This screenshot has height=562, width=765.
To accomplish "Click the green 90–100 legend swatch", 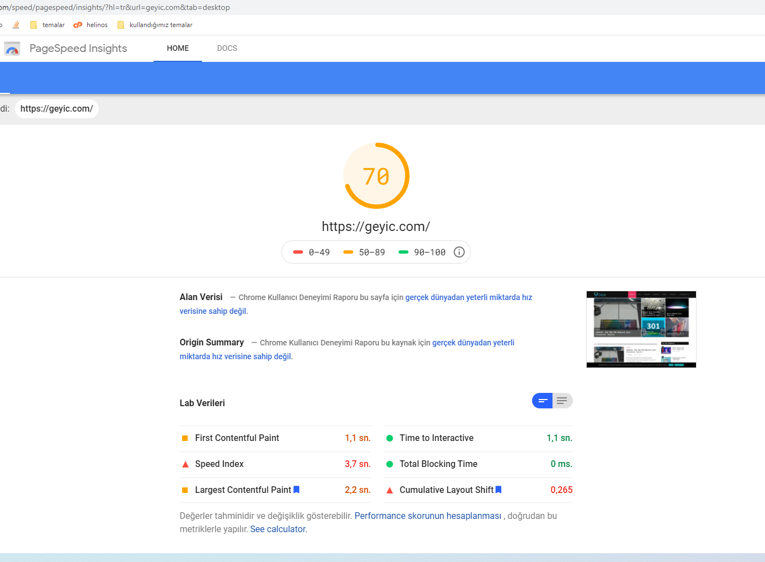I will click(403, 252).
